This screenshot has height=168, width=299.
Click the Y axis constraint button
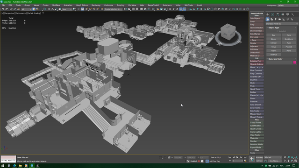tap(173, 9)
